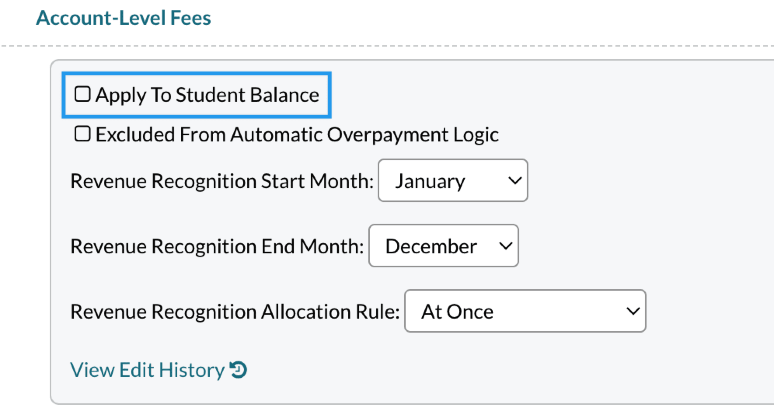Click the Excluded From Automatic Overpayment Logic label

(297, 134)
